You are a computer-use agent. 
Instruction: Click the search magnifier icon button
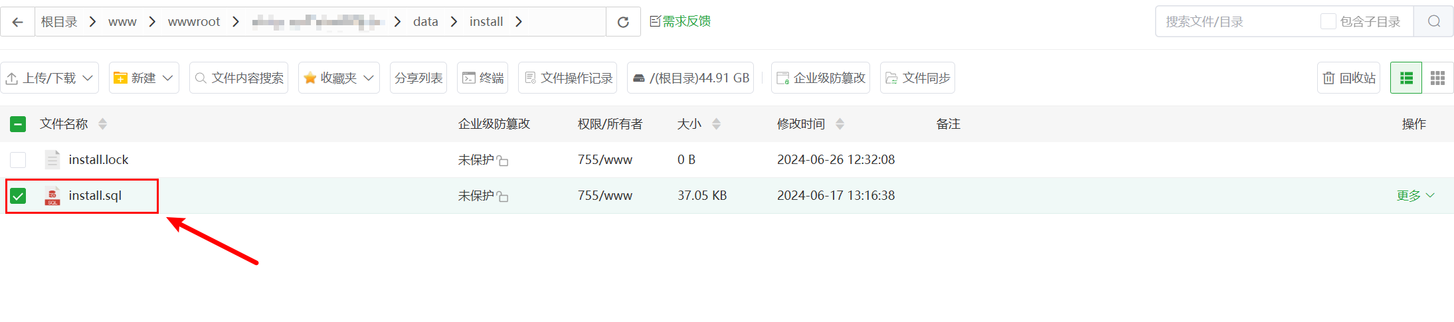1433,22
